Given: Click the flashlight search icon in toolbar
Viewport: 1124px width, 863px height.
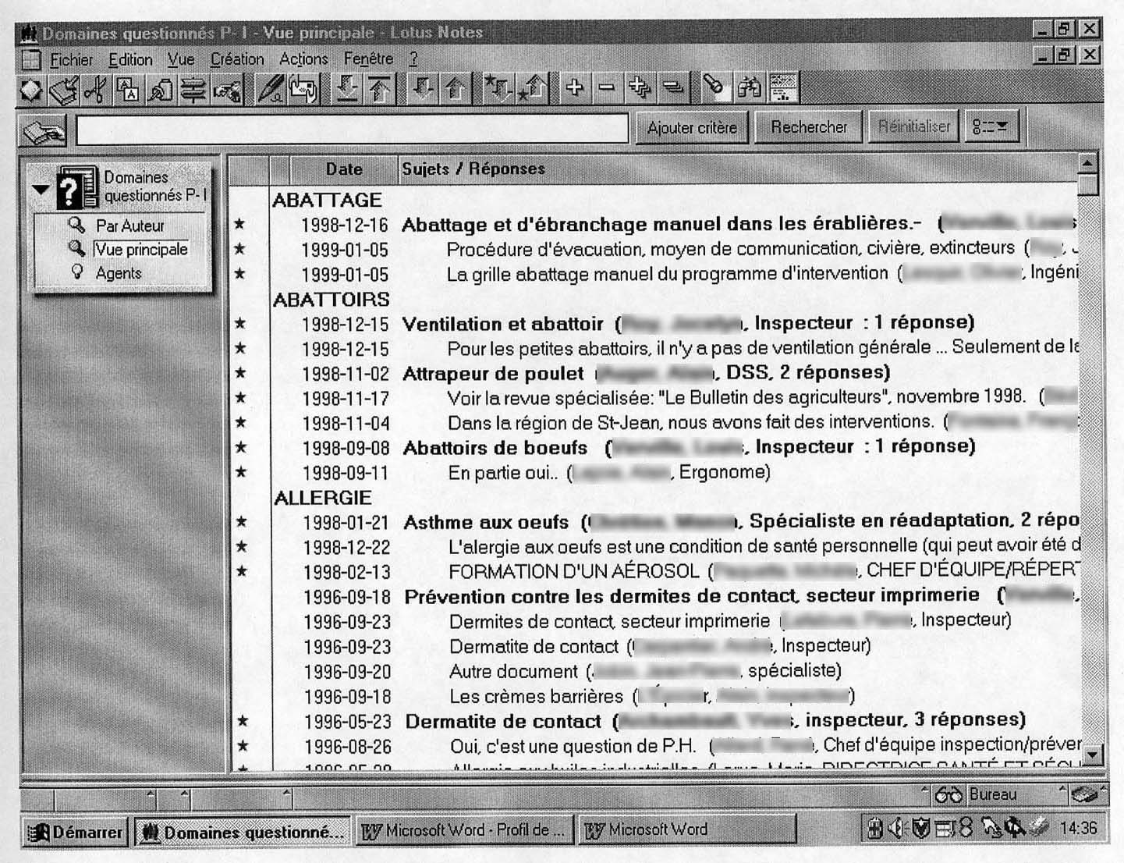Looking at the screenshot, I should pyautogui.click(x=713, y=88).
